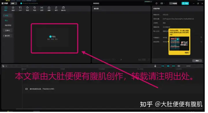Open the Effects (特效) star icon
The image size is (208, 113).
click(x=34, y=9)
